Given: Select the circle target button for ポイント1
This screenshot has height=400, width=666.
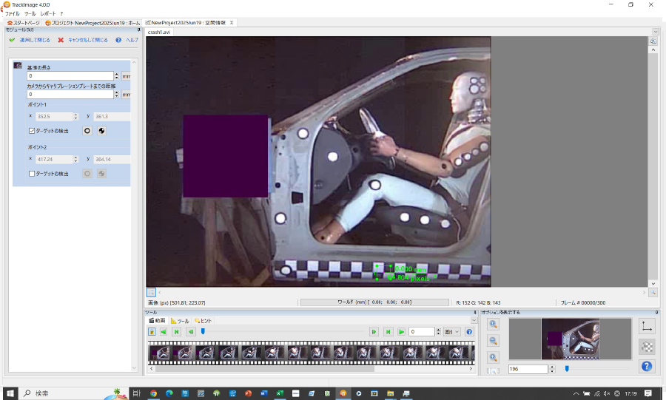Looking at the screenshot, I should click(x=87, y=131).
